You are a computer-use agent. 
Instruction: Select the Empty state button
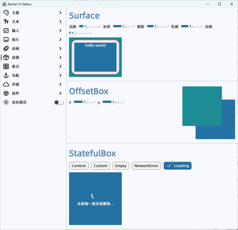121,166
